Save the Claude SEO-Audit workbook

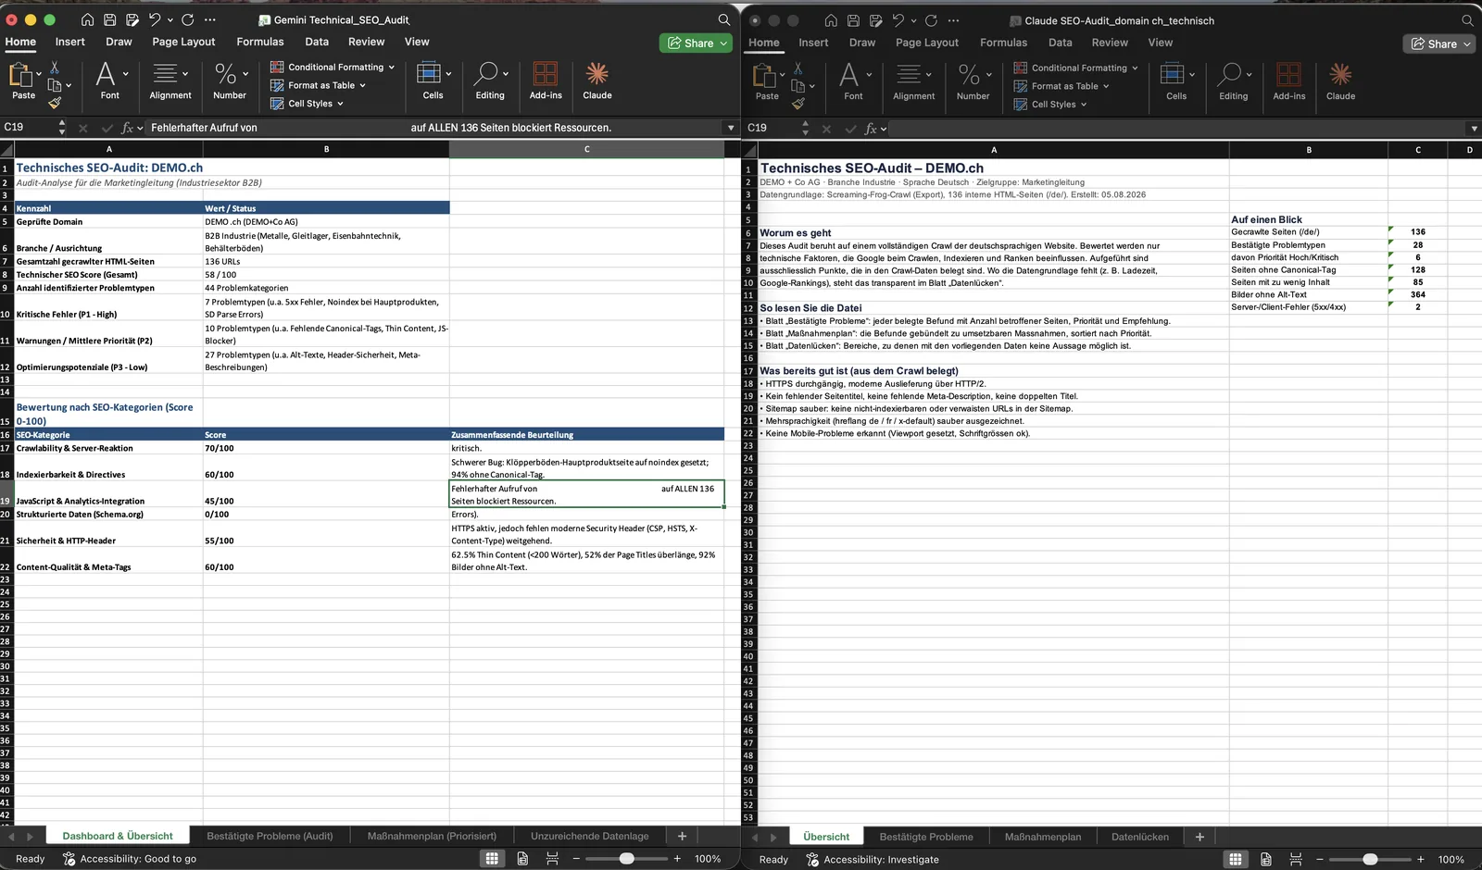pos(853,20)
